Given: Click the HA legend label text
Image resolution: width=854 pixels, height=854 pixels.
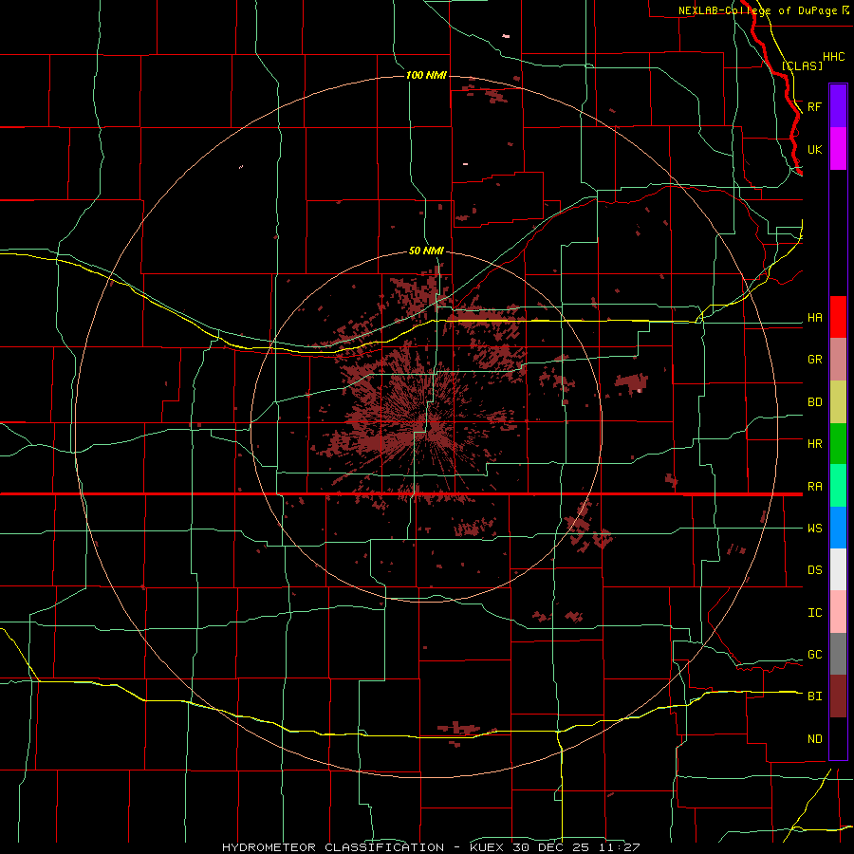Looking at the screenshot, I should 815,318.
